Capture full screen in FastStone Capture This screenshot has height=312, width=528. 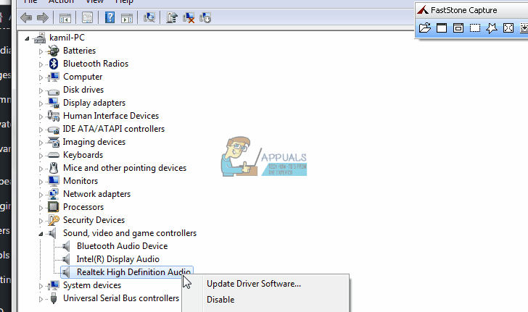(x=508, y=28)
